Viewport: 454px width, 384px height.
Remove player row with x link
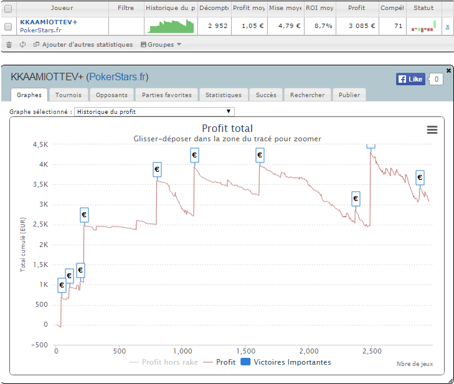(447, 26)
